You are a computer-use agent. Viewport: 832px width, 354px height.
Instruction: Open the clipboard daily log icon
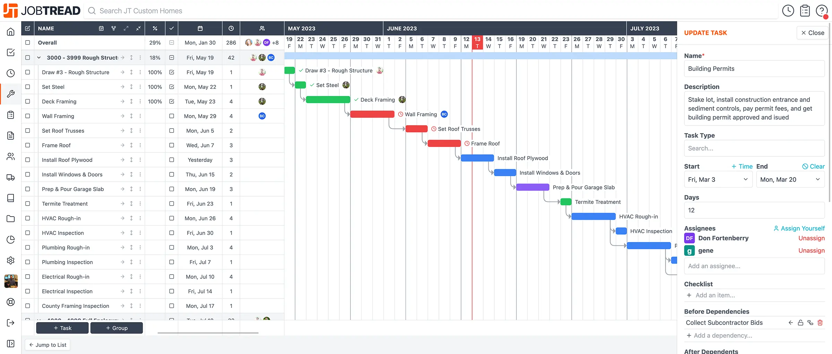[805, 11]
